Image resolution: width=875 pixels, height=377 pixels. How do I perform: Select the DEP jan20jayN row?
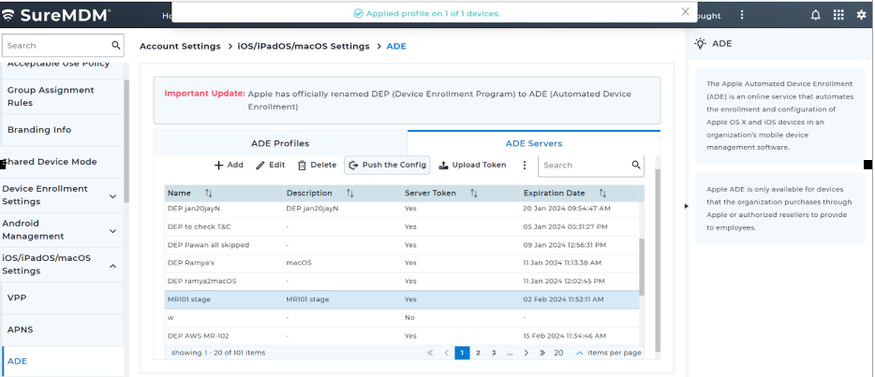click(x=402, y=209)
